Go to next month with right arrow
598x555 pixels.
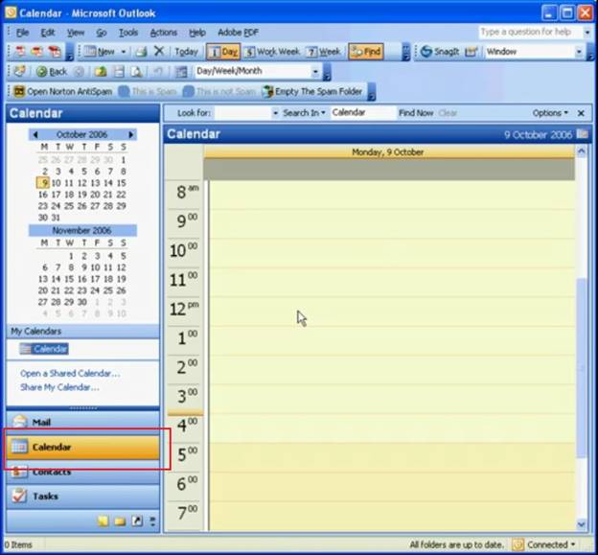[x=130, y=134]
